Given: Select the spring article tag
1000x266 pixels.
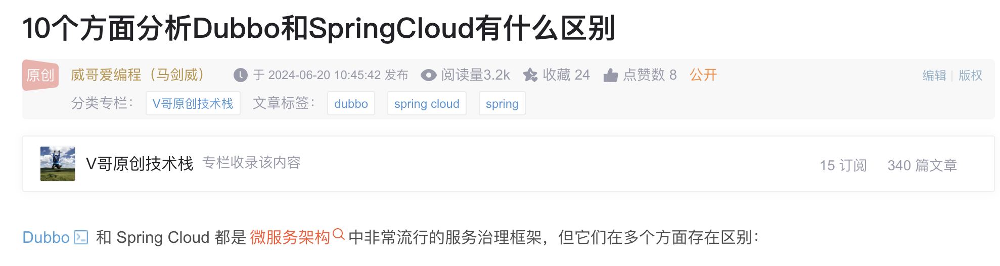Looking at the screenshot, I should click(x=502, y=103).
